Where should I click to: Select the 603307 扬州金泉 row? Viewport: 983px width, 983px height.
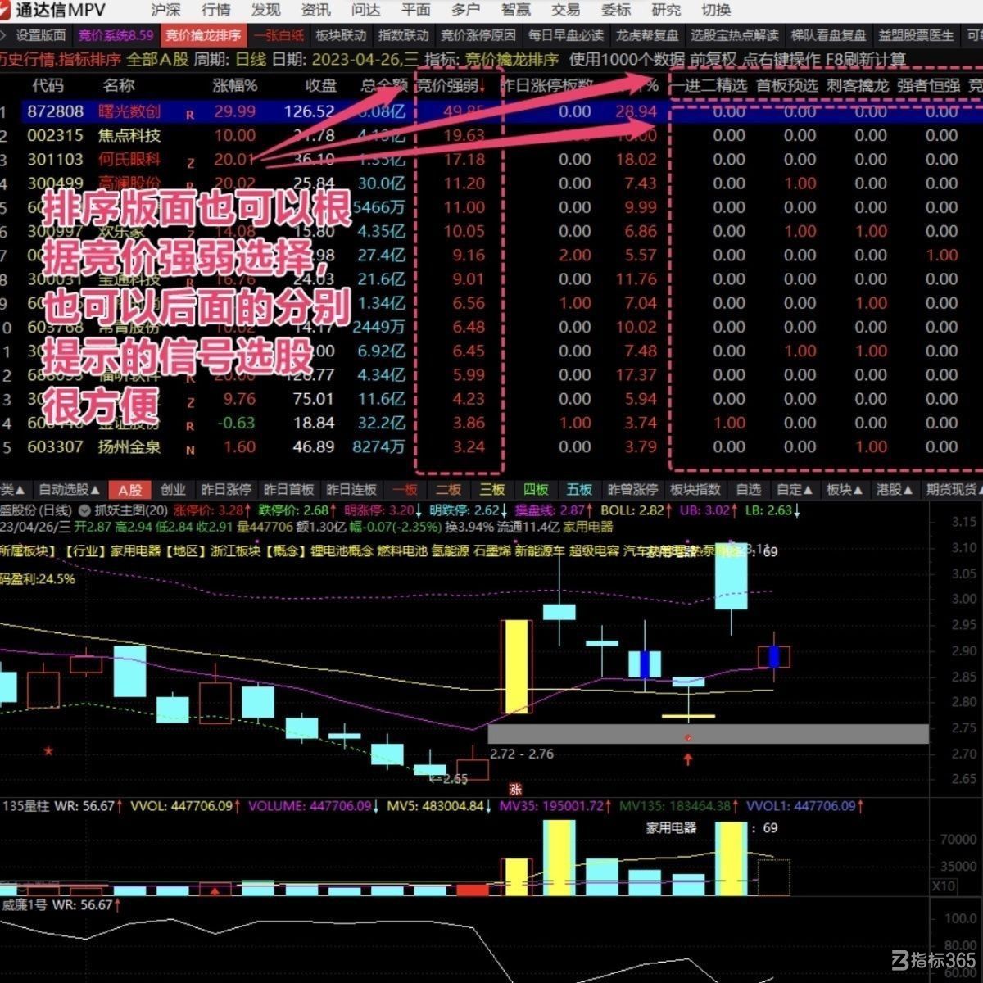click(491, 446)
